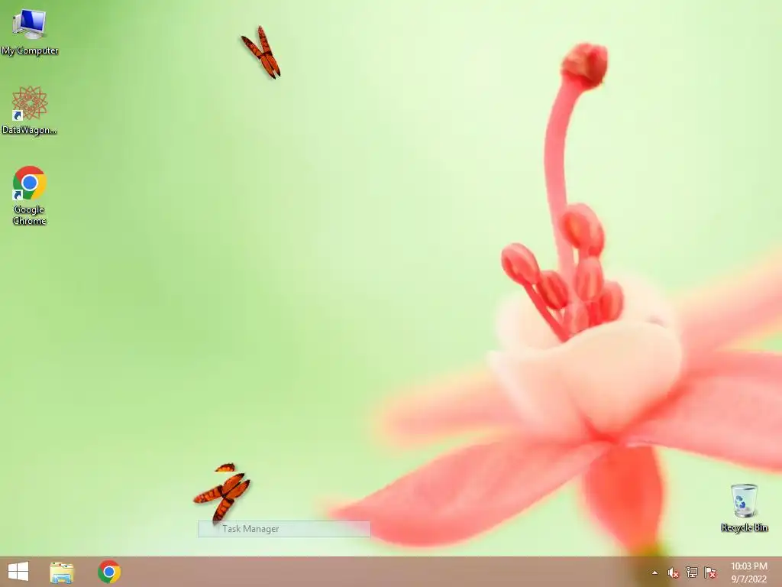The image size is (782, 587).
Task: Select the My Computer desktop icon
Action: pos(30,31)
